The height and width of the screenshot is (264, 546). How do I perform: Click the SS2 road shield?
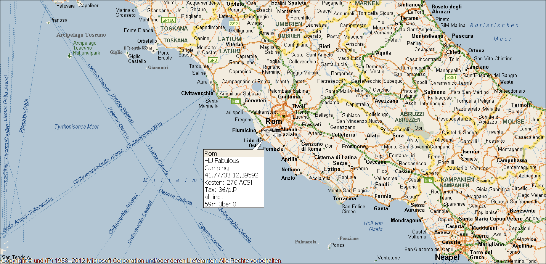pos(234,23)
